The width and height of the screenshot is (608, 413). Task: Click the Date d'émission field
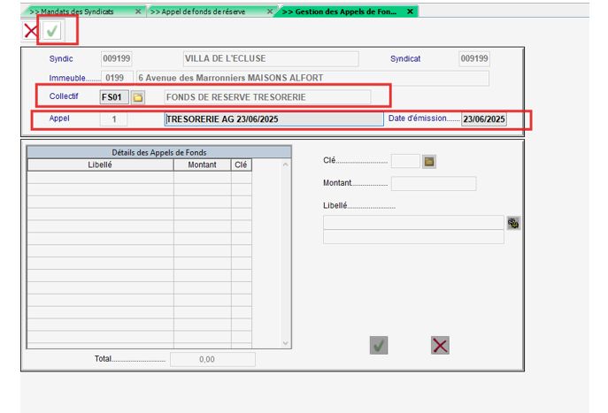tap(484, 119)
